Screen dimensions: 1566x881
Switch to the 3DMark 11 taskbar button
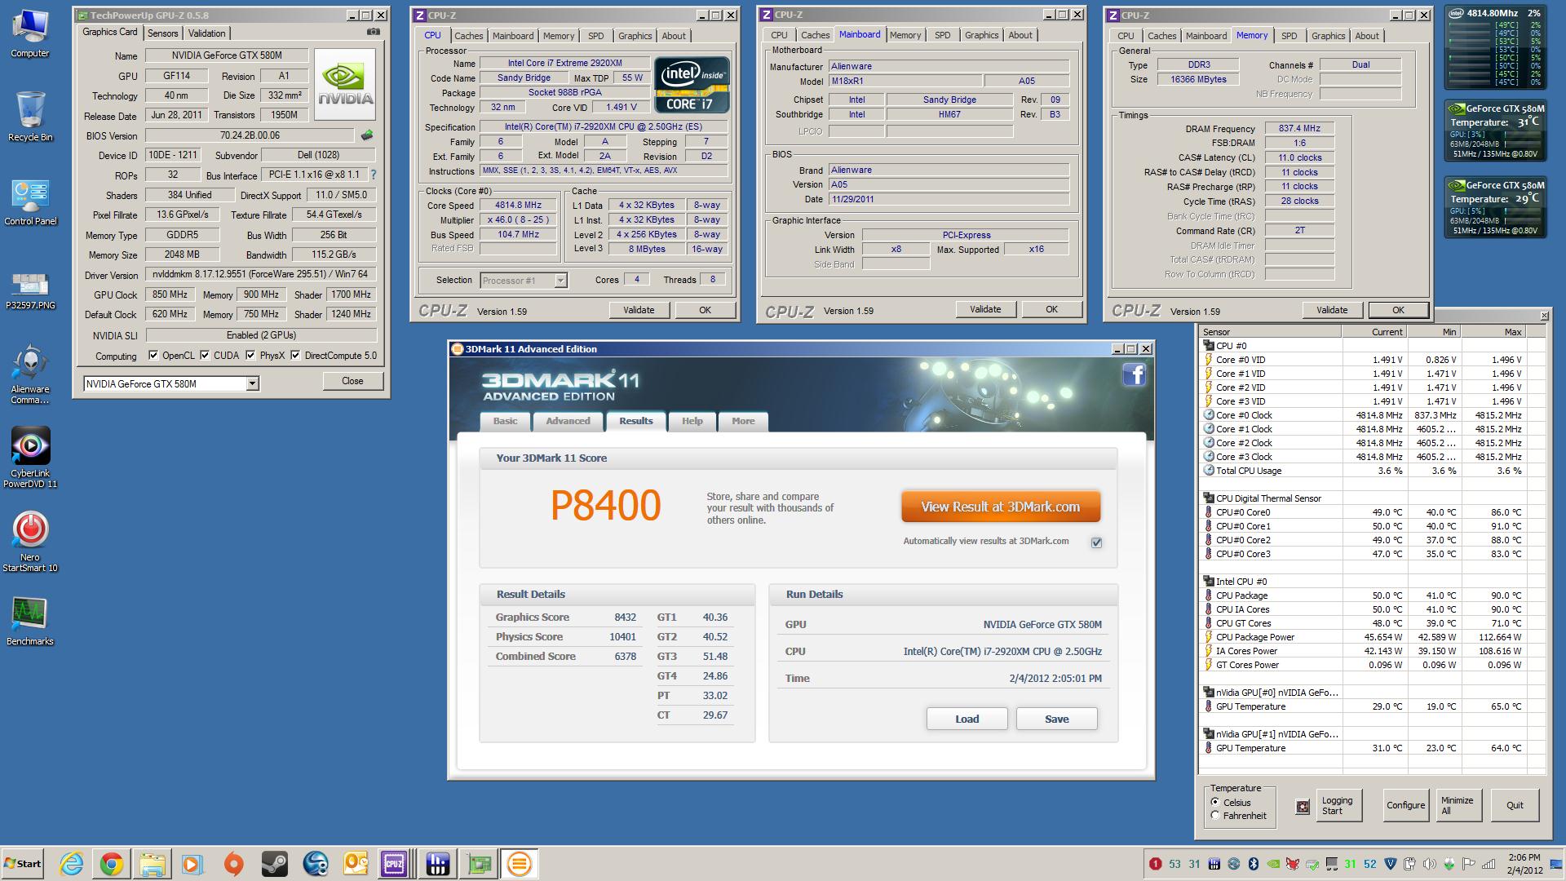520,864
